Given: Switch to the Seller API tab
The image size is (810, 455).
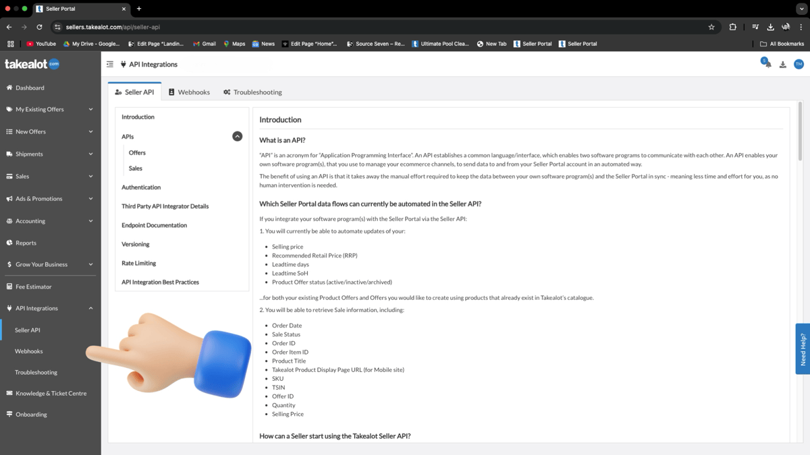Looking at the screenshot, I should click(134, 92).
